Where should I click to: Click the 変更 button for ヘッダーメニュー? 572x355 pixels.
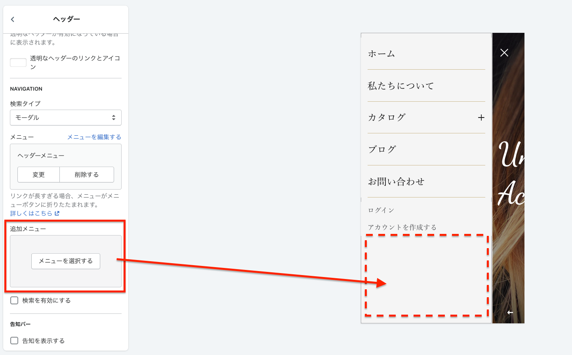[x=38, y=175]
